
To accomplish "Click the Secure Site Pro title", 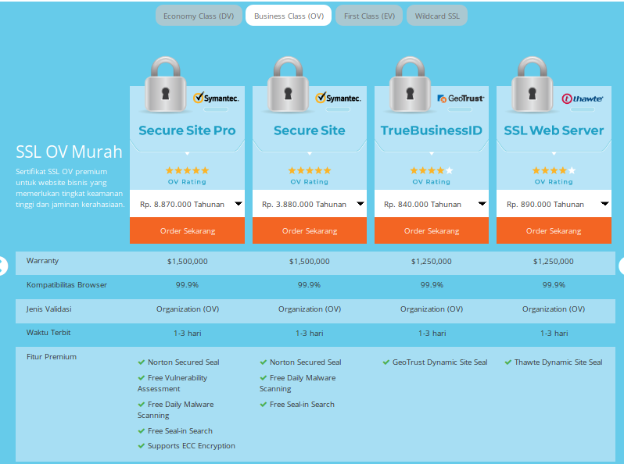I will (187, 130).
